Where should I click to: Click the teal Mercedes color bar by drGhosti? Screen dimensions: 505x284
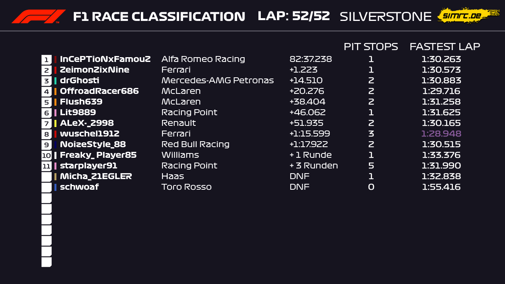point(56,81)
